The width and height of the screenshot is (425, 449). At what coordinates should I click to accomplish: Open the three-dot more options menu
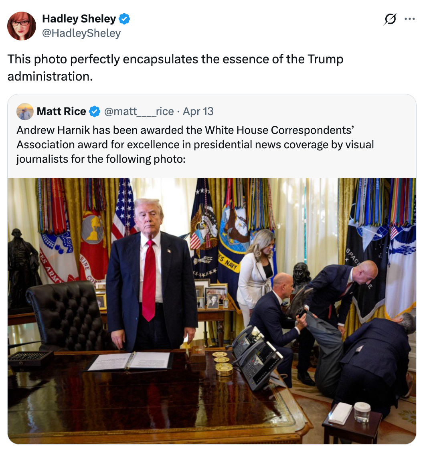(x=409, y=19)
